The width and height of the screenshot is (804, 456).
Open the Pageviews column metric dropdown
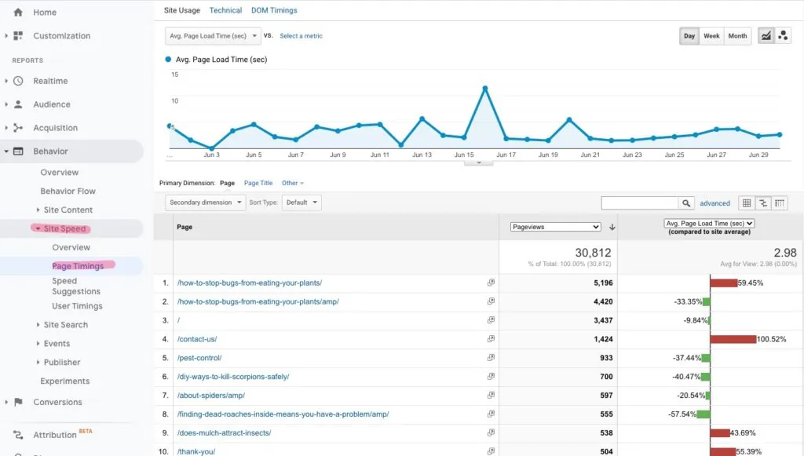coord(555,227)
